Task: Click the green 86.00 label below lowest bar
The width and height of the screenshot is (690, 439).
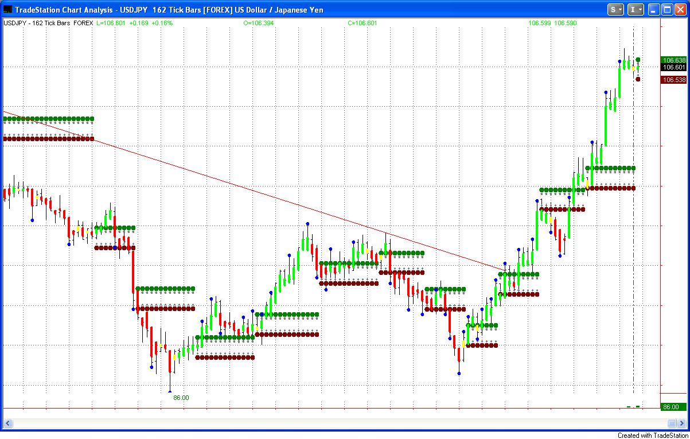Action: tap(181, 398)
